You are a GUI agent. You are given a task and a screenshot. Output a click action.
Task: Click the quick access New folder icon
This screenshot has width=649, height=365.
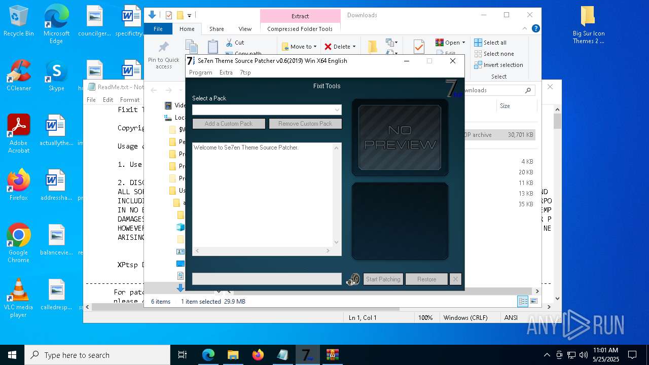pyautogui.click(x=179, y=15)
